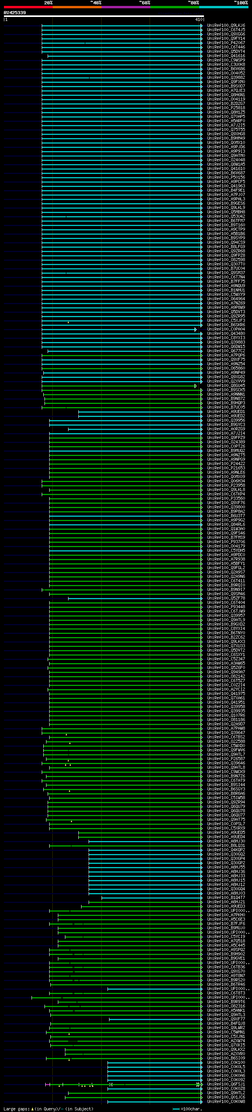Open the UniRef100_Q75T55 entry
Screen dimensions: 252x1112
point(226,129)
